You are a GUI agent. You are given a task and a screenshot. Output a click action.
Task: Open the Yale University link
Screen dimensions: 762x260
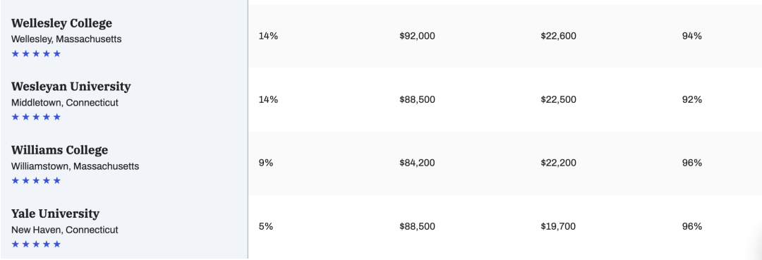click(x=56, y=214)
